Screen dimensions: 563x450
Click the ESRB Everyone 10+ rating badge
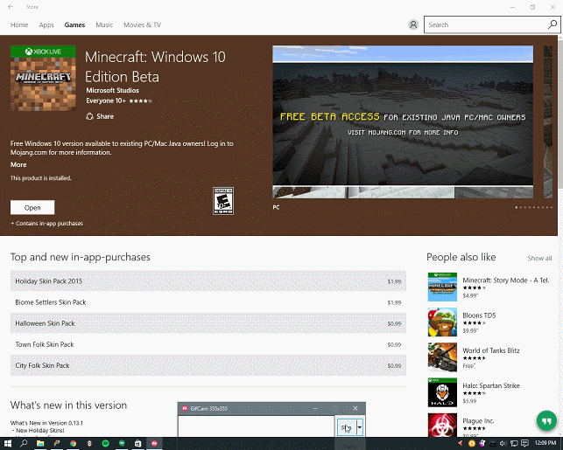click(x=223, y=201)
